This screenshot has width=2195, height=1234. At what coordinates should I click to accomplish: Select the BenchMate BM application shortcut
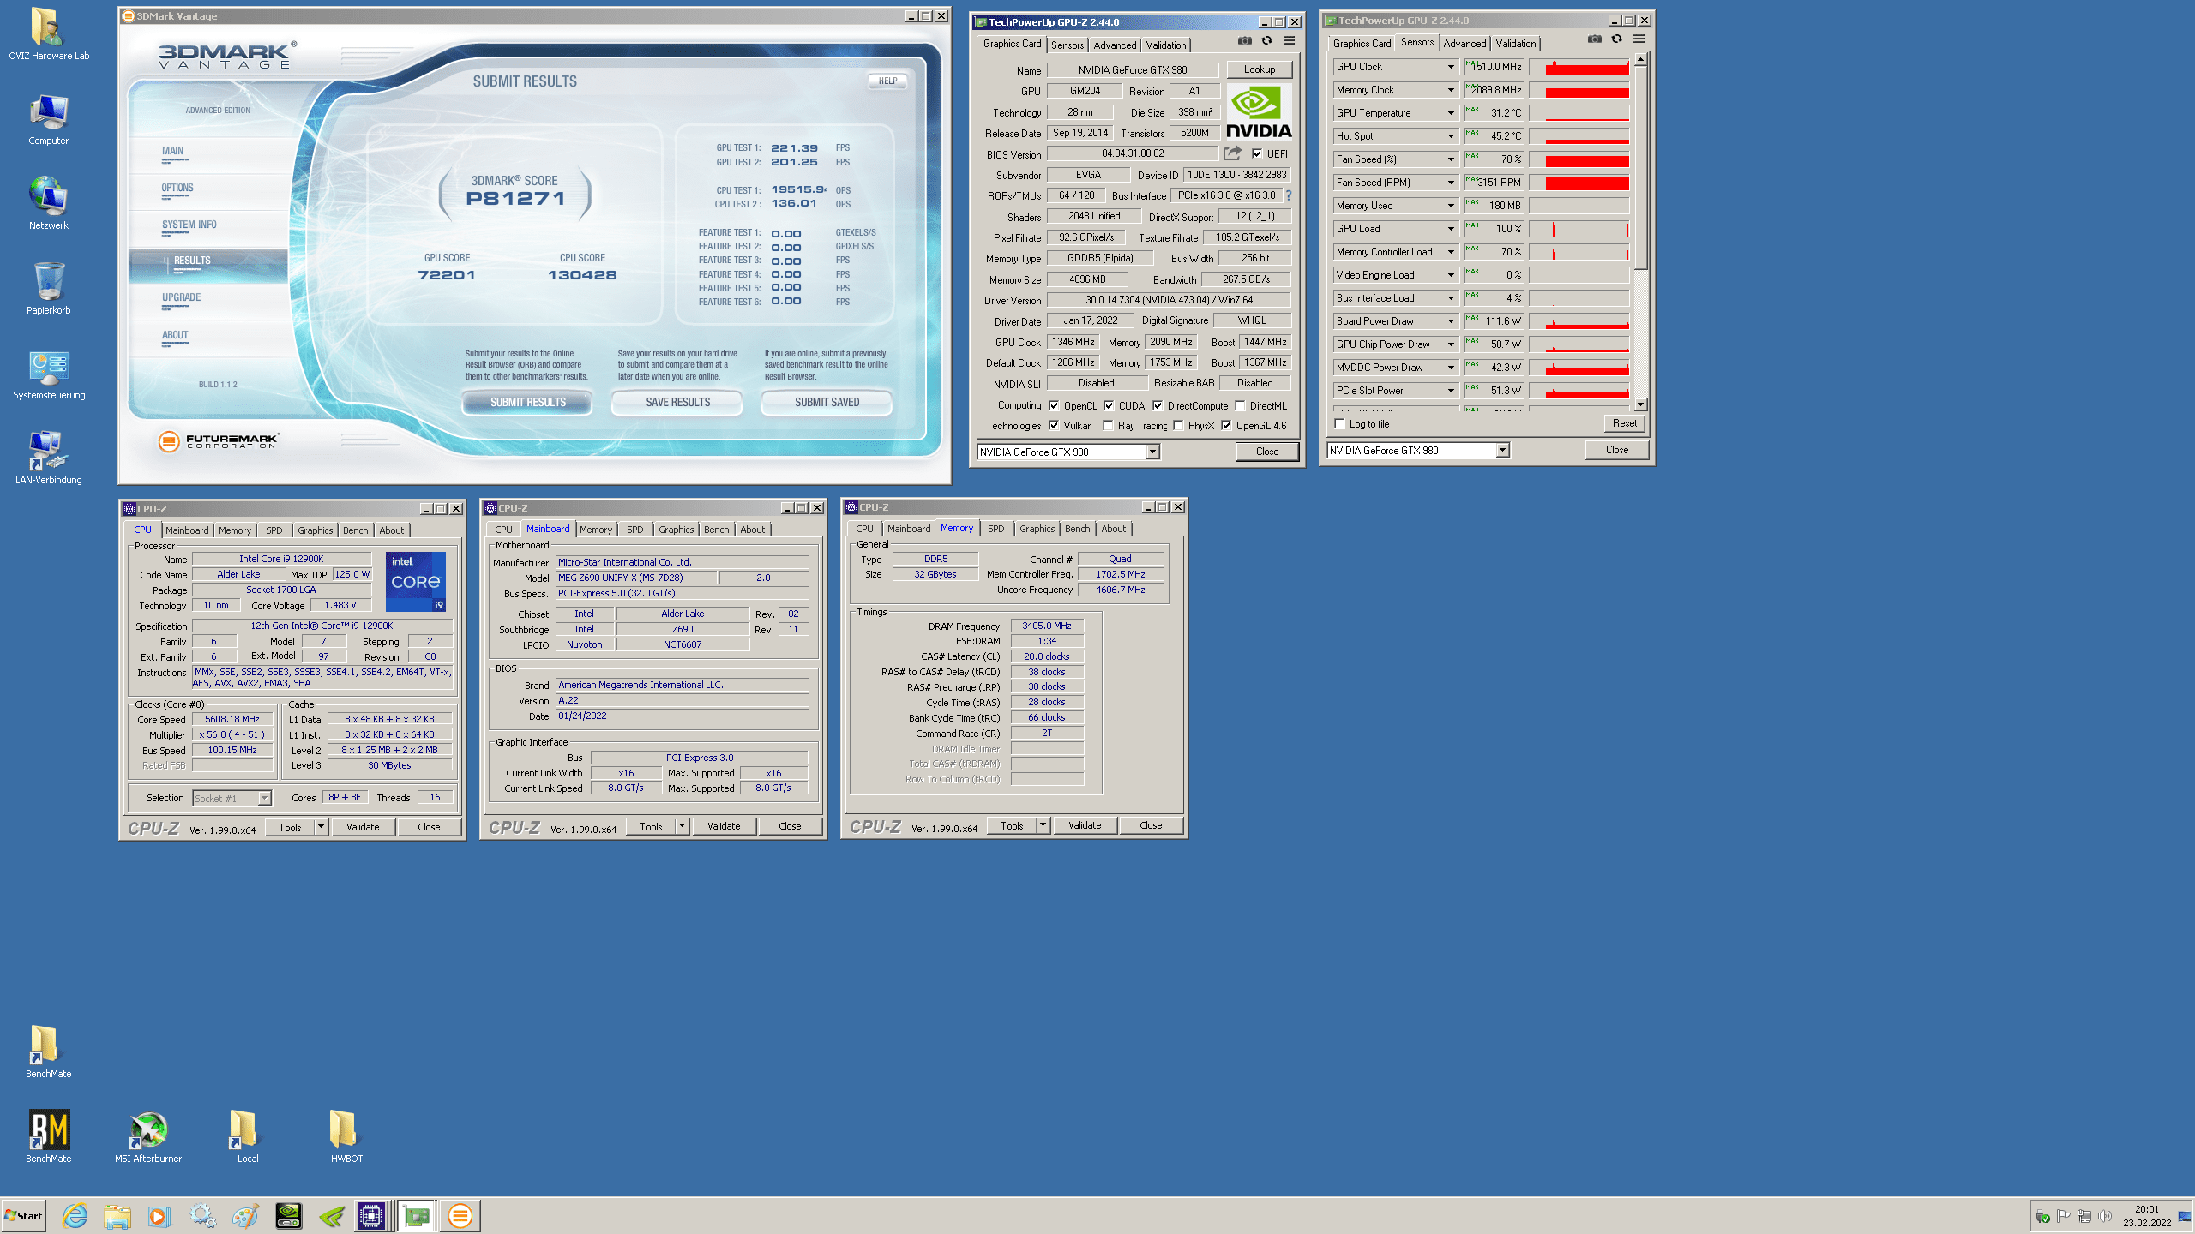[x=49, y=1137]
